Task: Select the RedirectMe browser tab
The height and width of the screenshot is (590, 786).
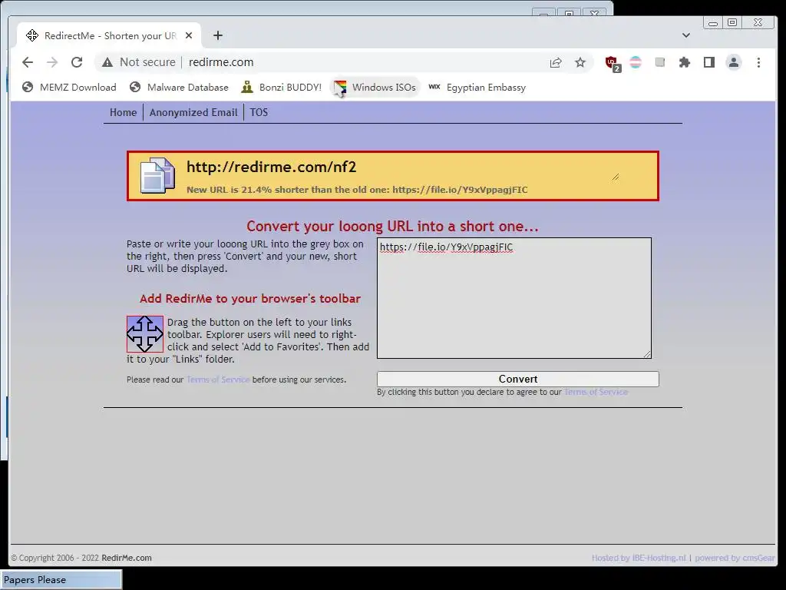Action: (x=109, y=35)
